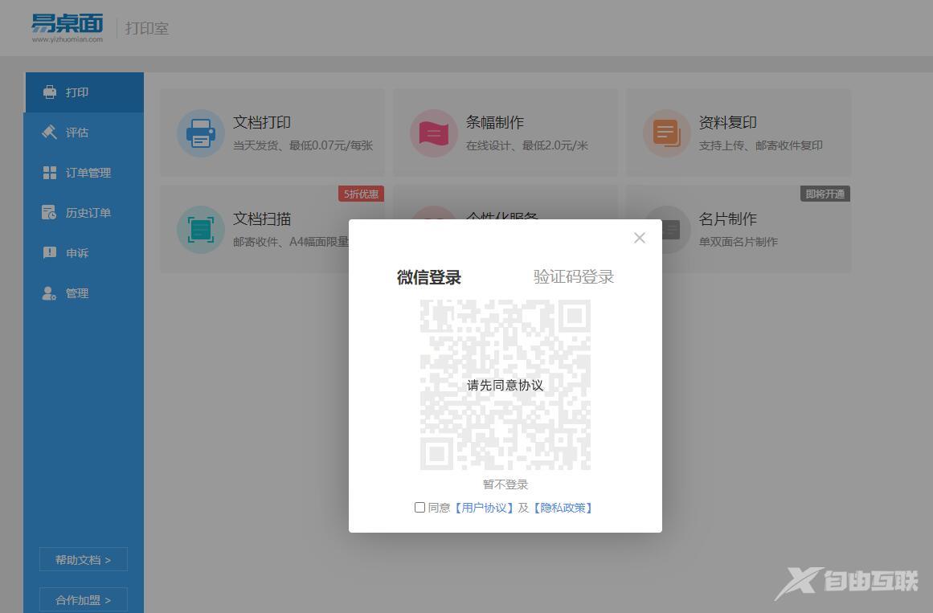
Task: Select the 名片制作 card title
Action: tap(728, 219)
